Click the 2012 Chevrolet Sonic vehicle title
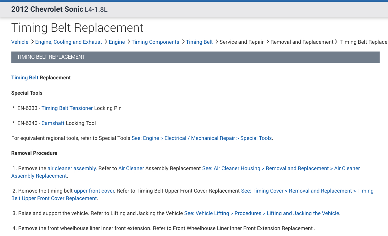 (x=47, y=9)
